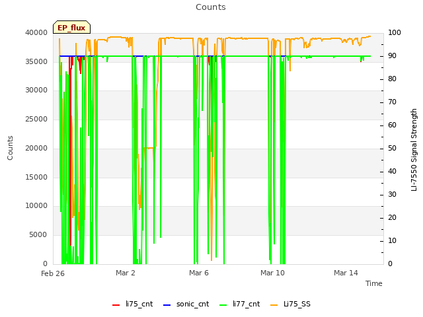Click the 70 right axis label
The image size is (423, 317).
392,102
